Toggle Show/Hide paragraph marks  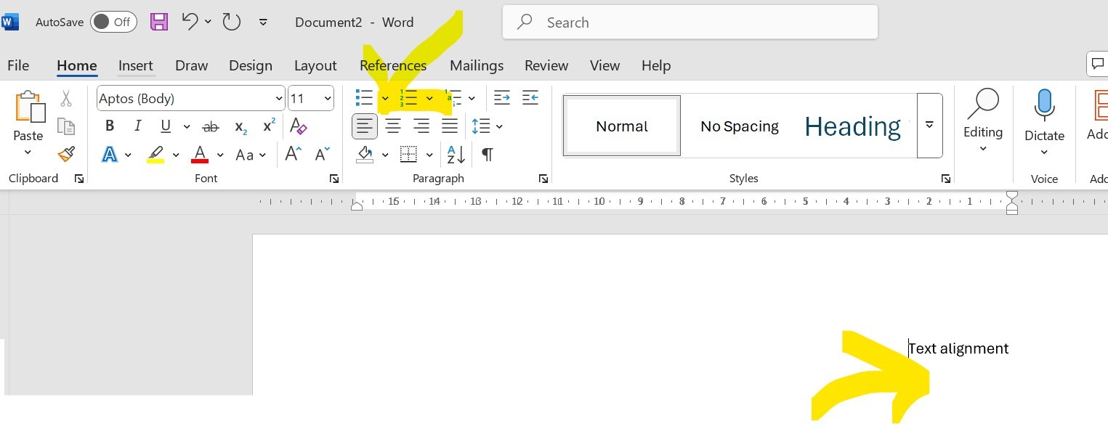pyautogui.click(x=486, y=155)
